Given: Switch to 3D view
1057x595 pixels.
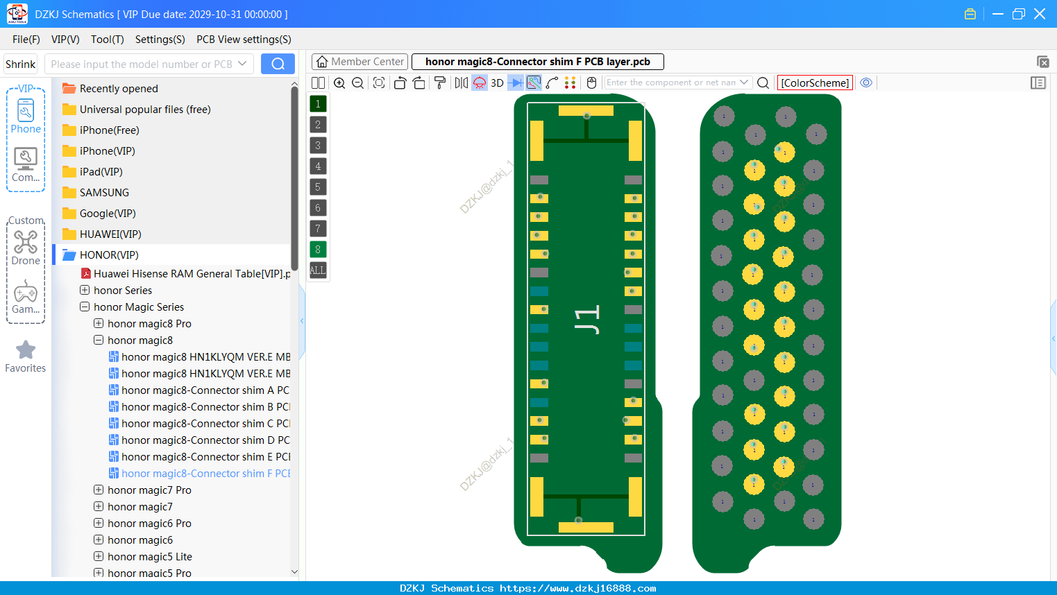Looking at the screenshot, I should pyautogui.click(x=497, y=83).
